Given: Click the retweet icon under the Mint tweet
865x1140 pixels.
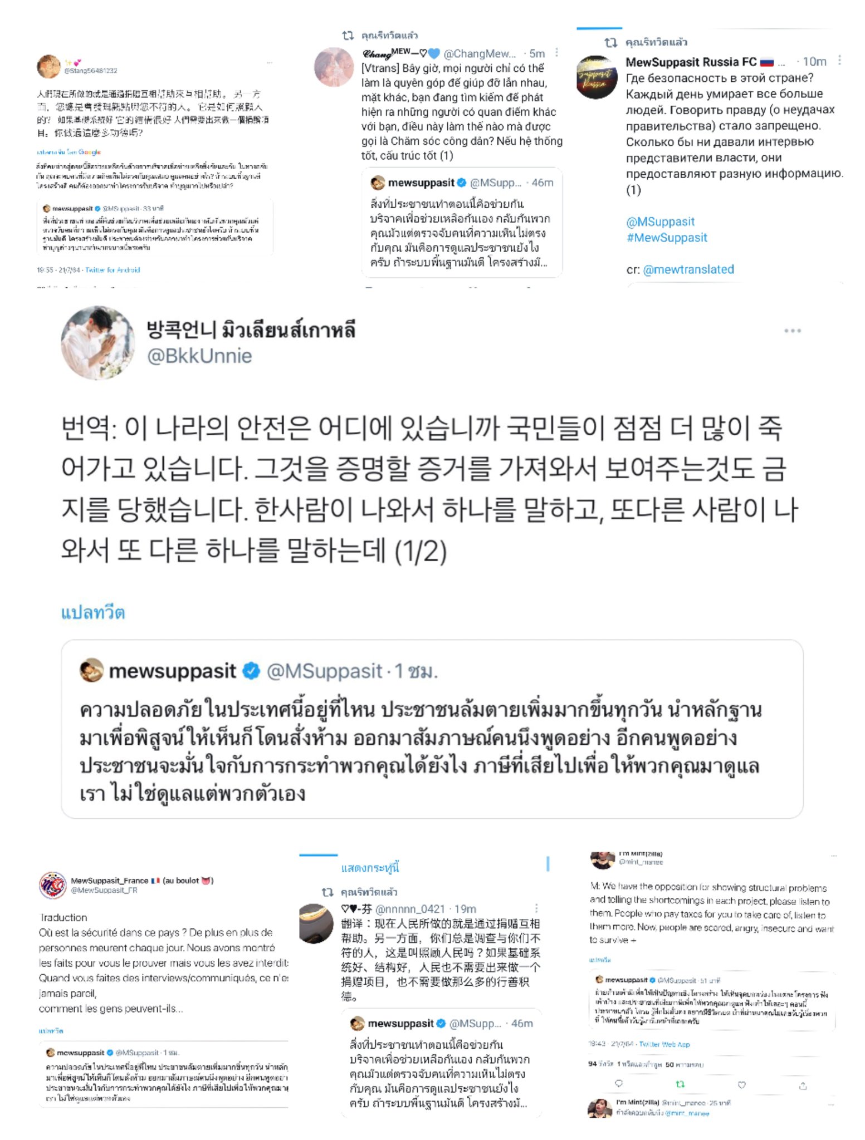Looking at the screenshot, I should [x=680, y=1084].
